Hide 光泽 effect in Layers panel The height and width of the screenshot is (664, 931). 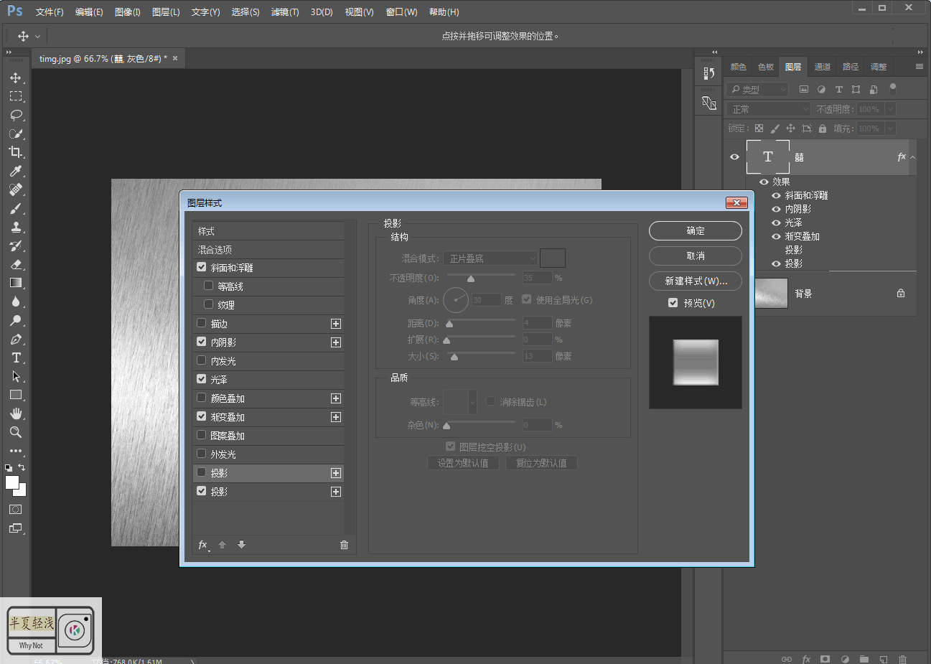tap(776, 223)
